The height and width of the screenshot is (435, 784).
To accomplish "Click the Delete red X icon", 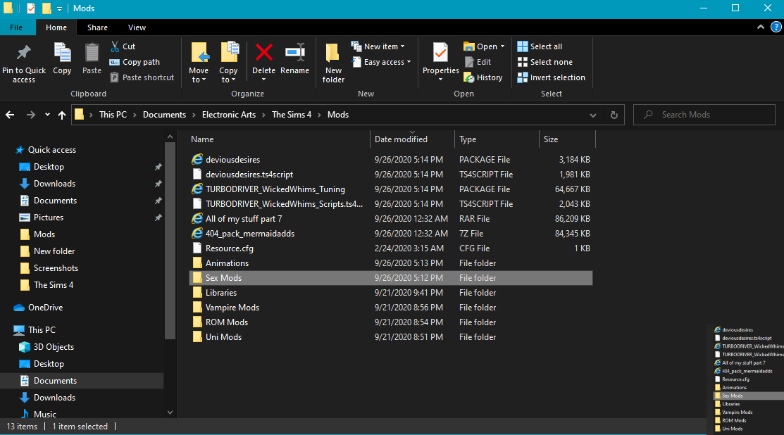I will pyautogui.click(x=263, y=53).
